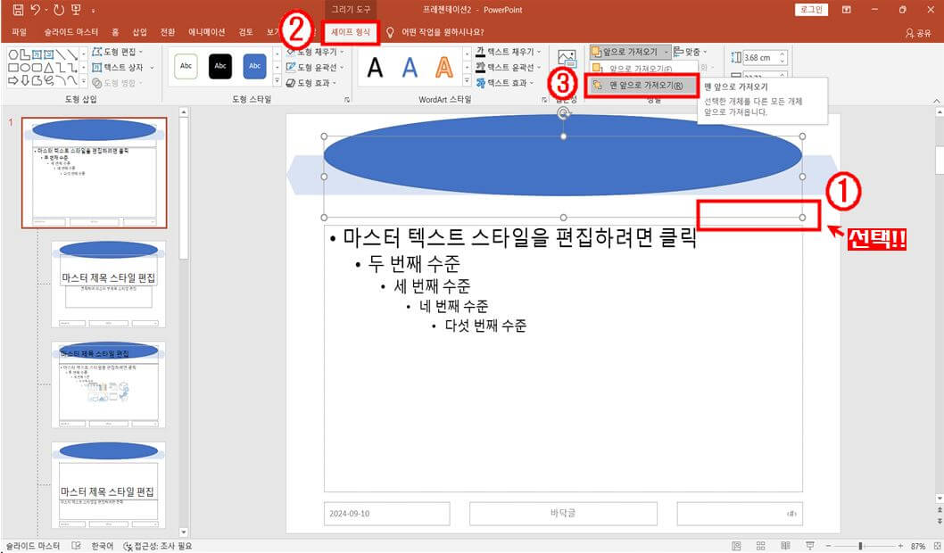This screenshot has height=553, width=944.
Task: Choose 맨 앞으로 가져오기 from the menu
Action: pos(642,85)
